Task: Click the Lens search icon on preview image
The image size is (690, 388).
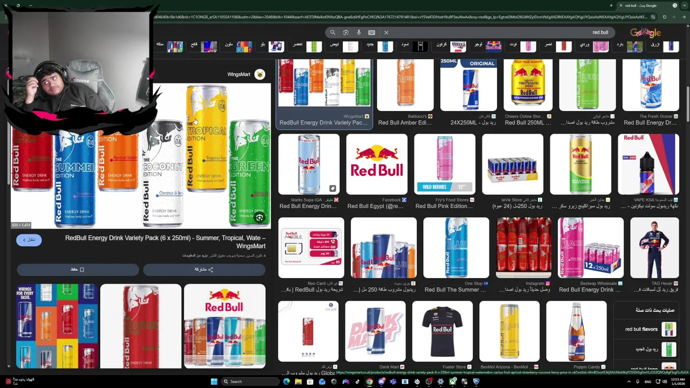Action: click(259, 218)
